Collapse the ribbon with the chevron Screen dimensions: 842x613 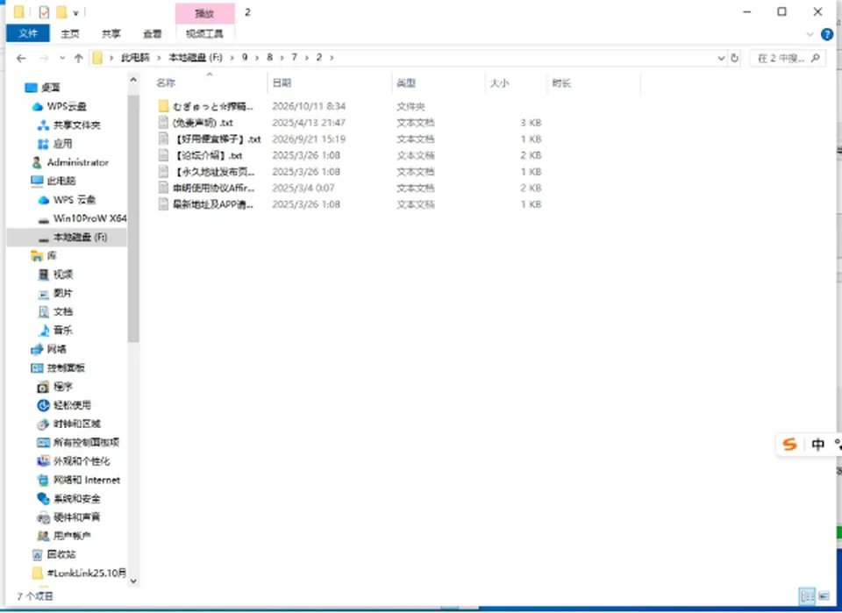(810, 34)
